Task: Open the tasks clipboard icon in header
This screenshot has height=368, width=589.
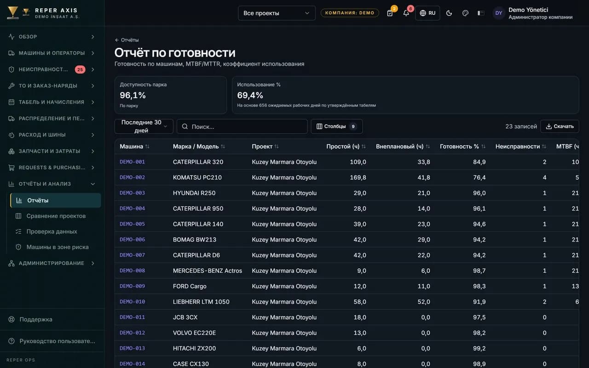Action: (390, 13)
